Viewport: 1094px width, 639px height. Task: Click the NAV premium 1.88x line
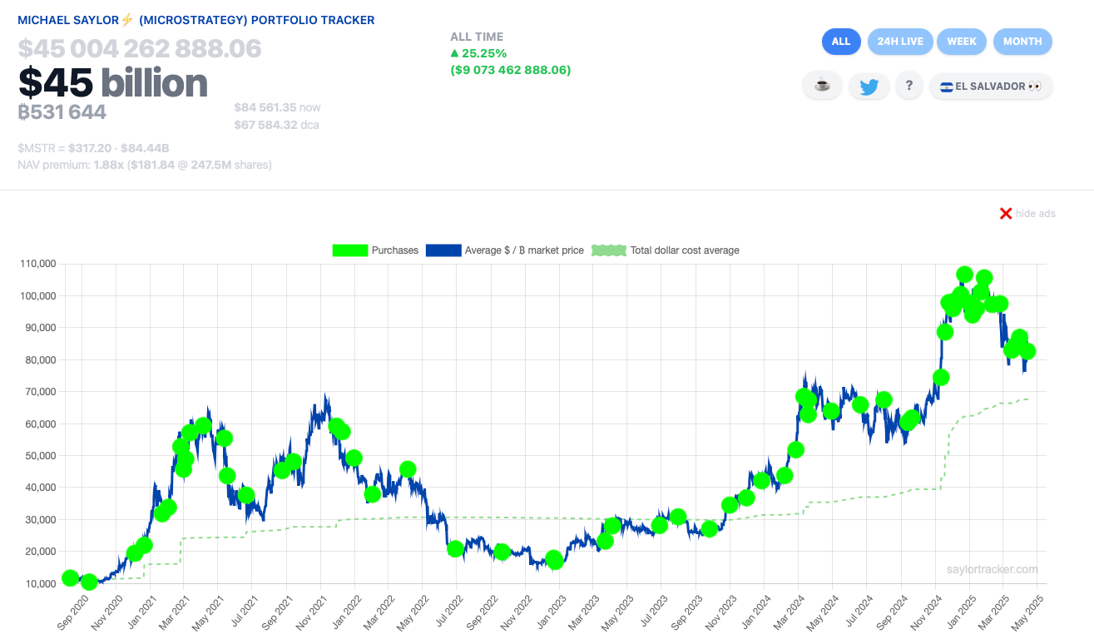click(145, 165)
